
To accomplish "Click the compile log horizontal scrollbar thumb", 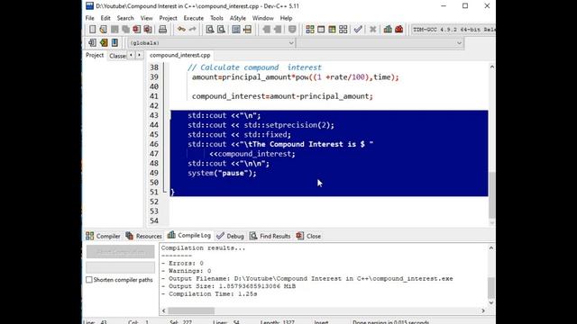I will click(x=191, y=310).
